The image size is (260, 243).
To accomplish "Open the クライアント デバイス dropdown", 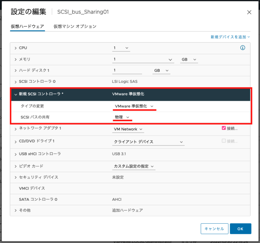I will click(148, 142).
